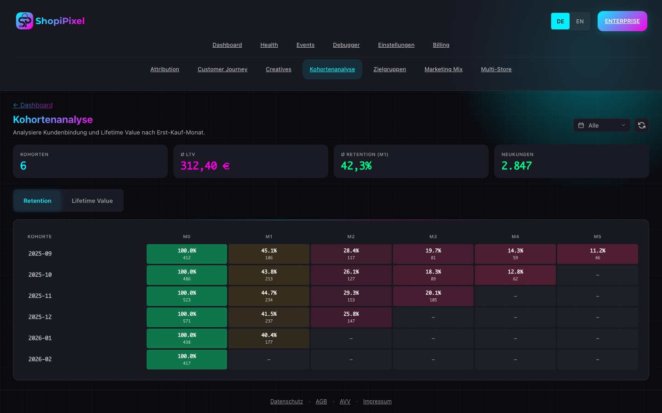Click the Ø LTV stat card
Image resolution: width=662 pixels, height=413 pixels.
[251, 161]
